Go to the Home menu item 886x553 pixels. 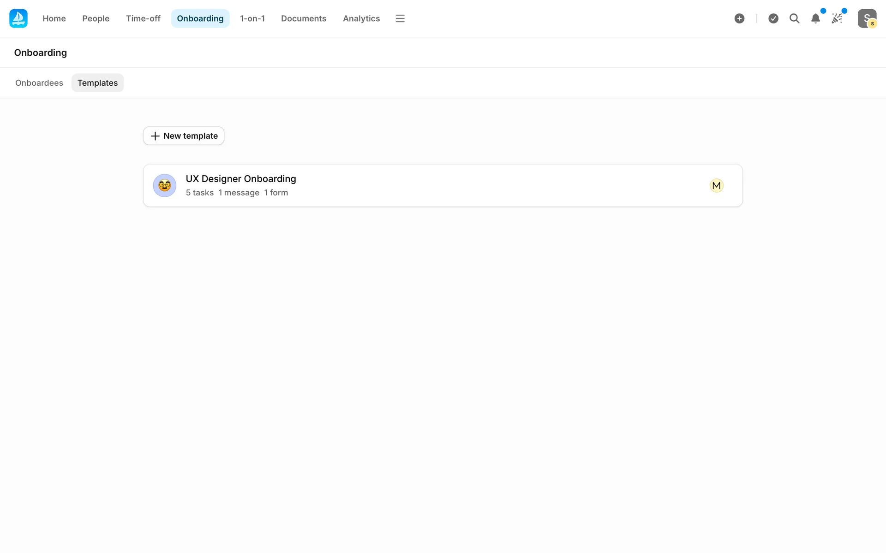[x=54, y=18]
